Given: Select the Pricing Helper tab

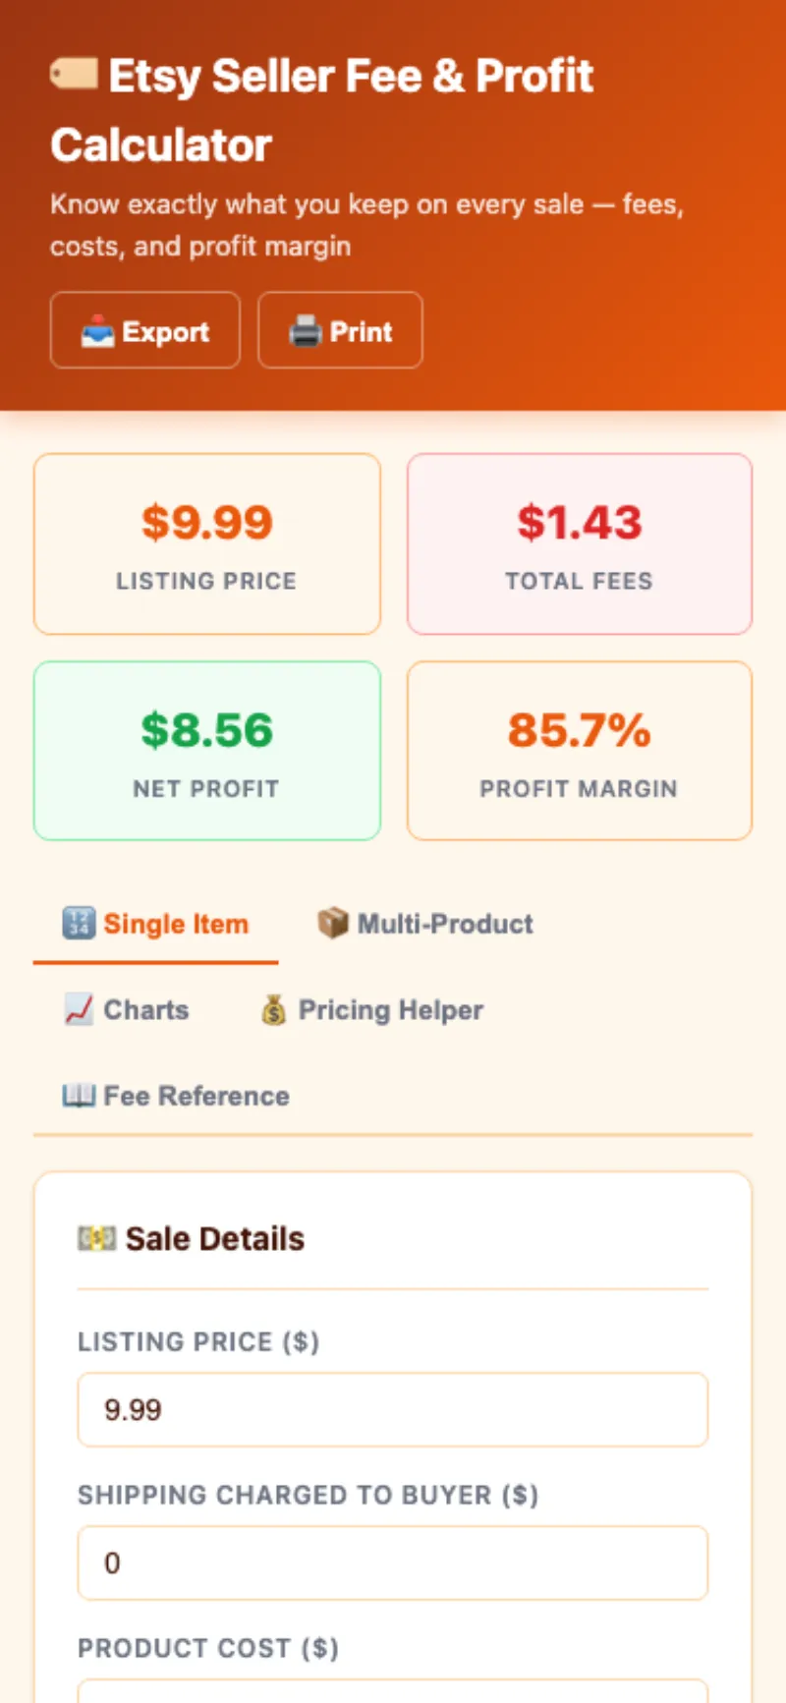Looking at the screenshot, I should pos(371,1009).
